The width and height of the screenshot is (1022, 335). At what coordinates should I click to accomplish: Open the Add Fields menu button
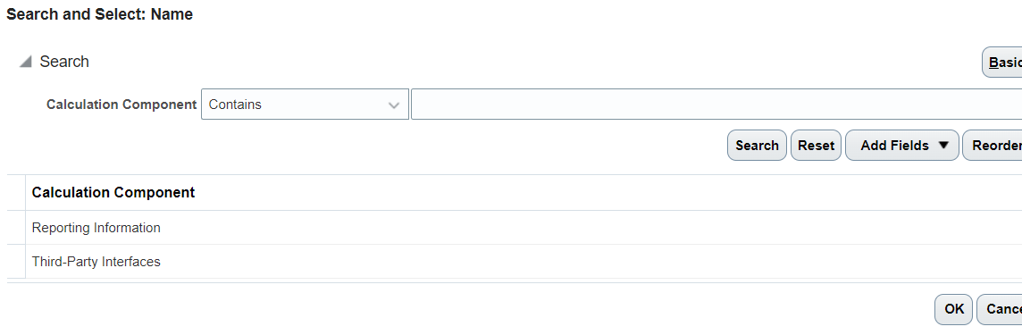pyautogui.click(x=902, y=146)
